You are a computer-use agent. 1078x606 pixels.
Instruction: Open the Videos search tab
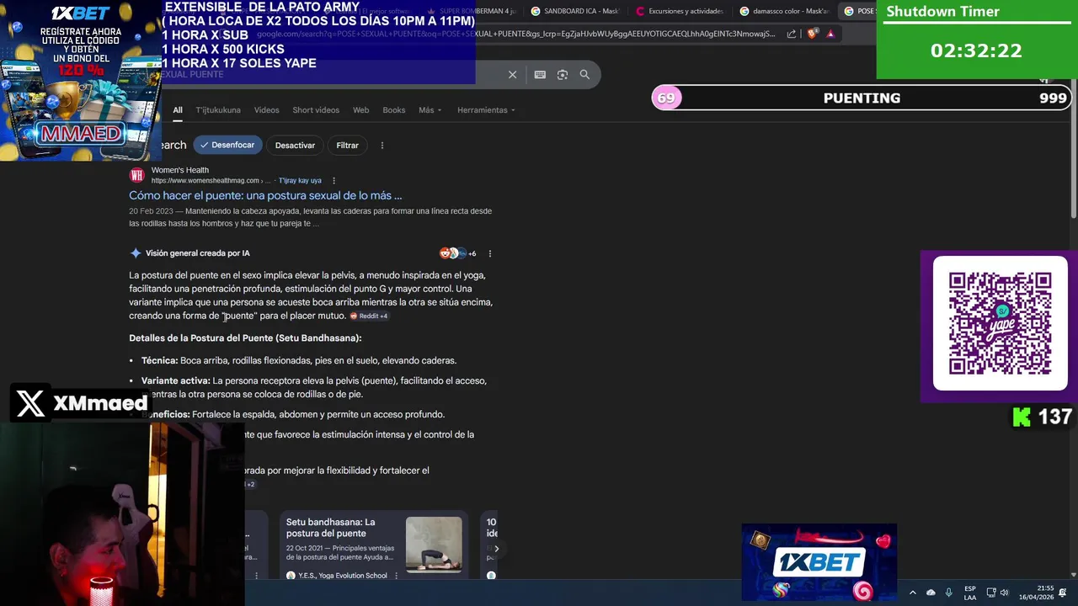(266, 110)
